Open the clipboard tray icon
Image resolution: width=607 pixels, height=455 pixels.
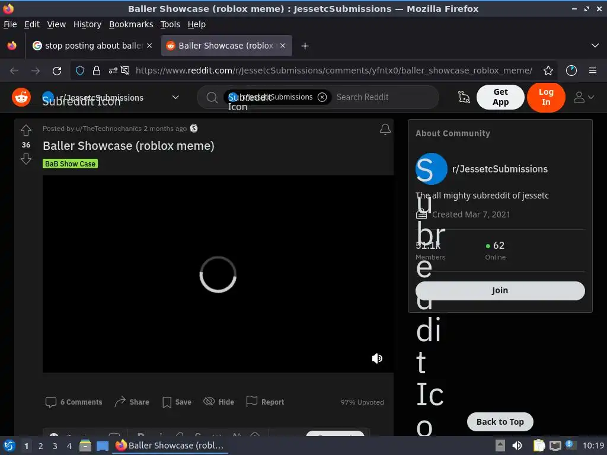coord(539,446)
